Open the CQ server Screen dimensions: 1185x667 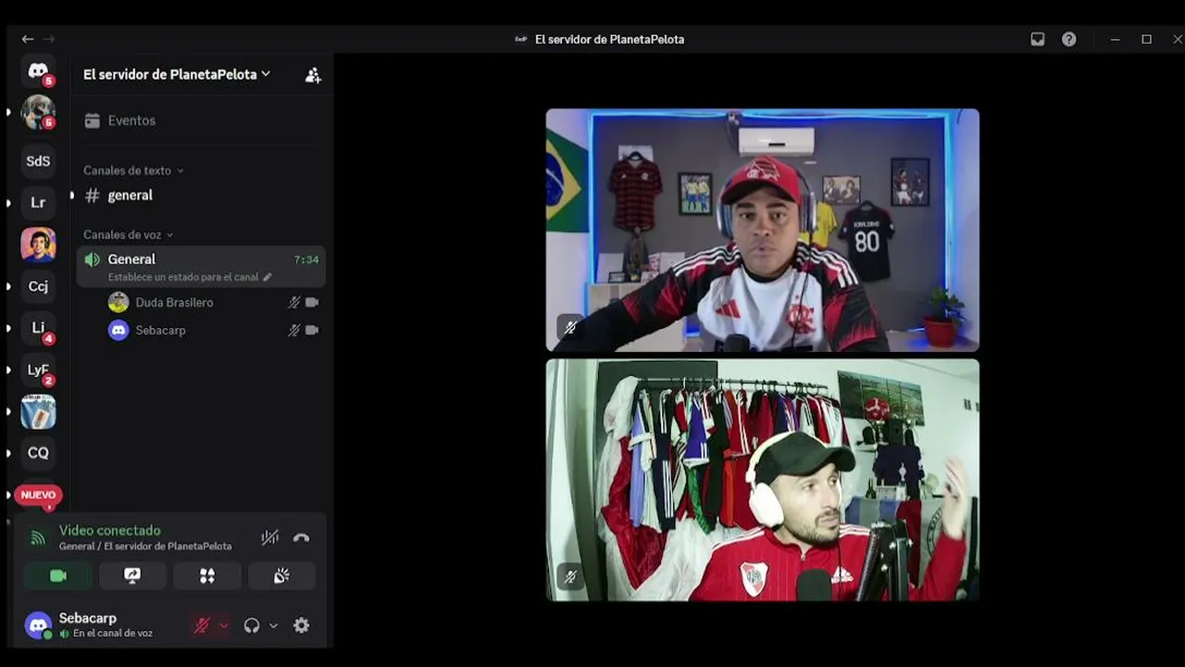[38, 453]
